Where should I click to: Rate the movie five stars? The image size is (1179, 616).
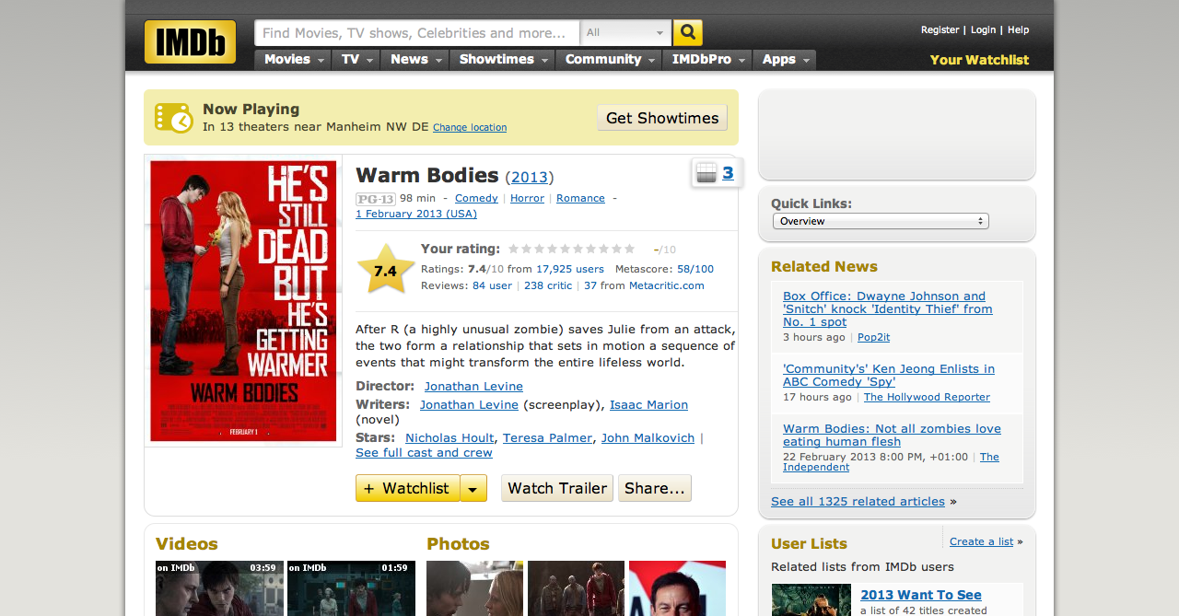click(x=566, y=249)
